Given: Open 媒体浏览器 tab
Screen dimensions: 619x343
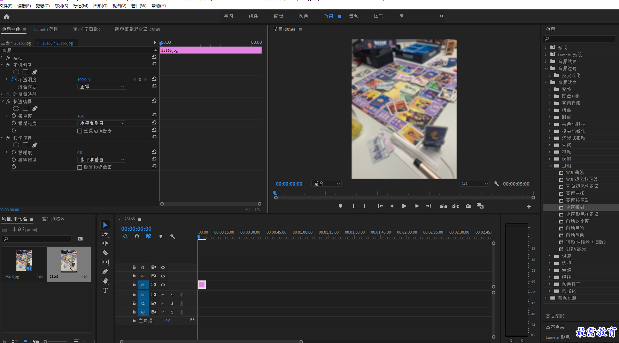Looking at the screenshot, I should [x=53, y=219].
